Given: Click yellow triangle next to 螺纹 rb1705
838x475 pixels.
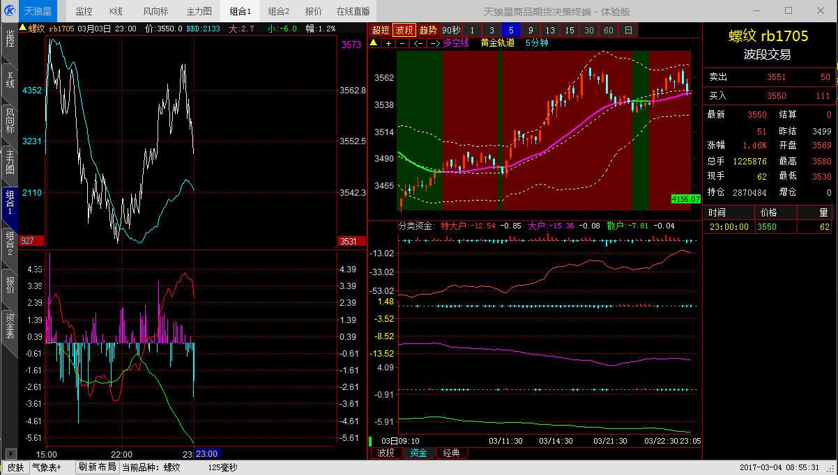Looking at the screenshot, I should 22,29.
